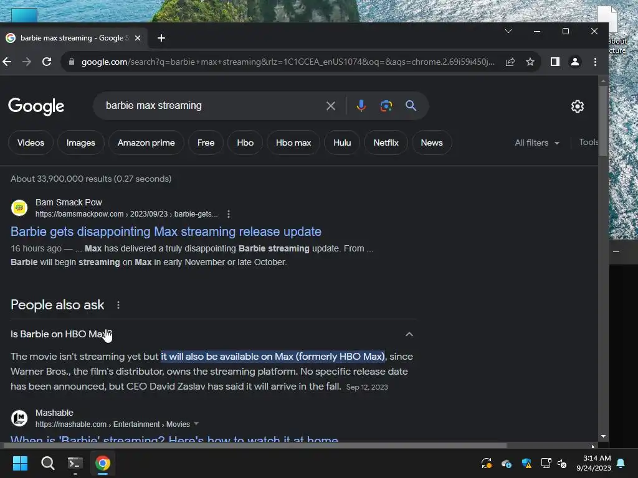Open the Chrome profile menu
The height and width of the screenshot is (478, 638).
click(575, 62)
